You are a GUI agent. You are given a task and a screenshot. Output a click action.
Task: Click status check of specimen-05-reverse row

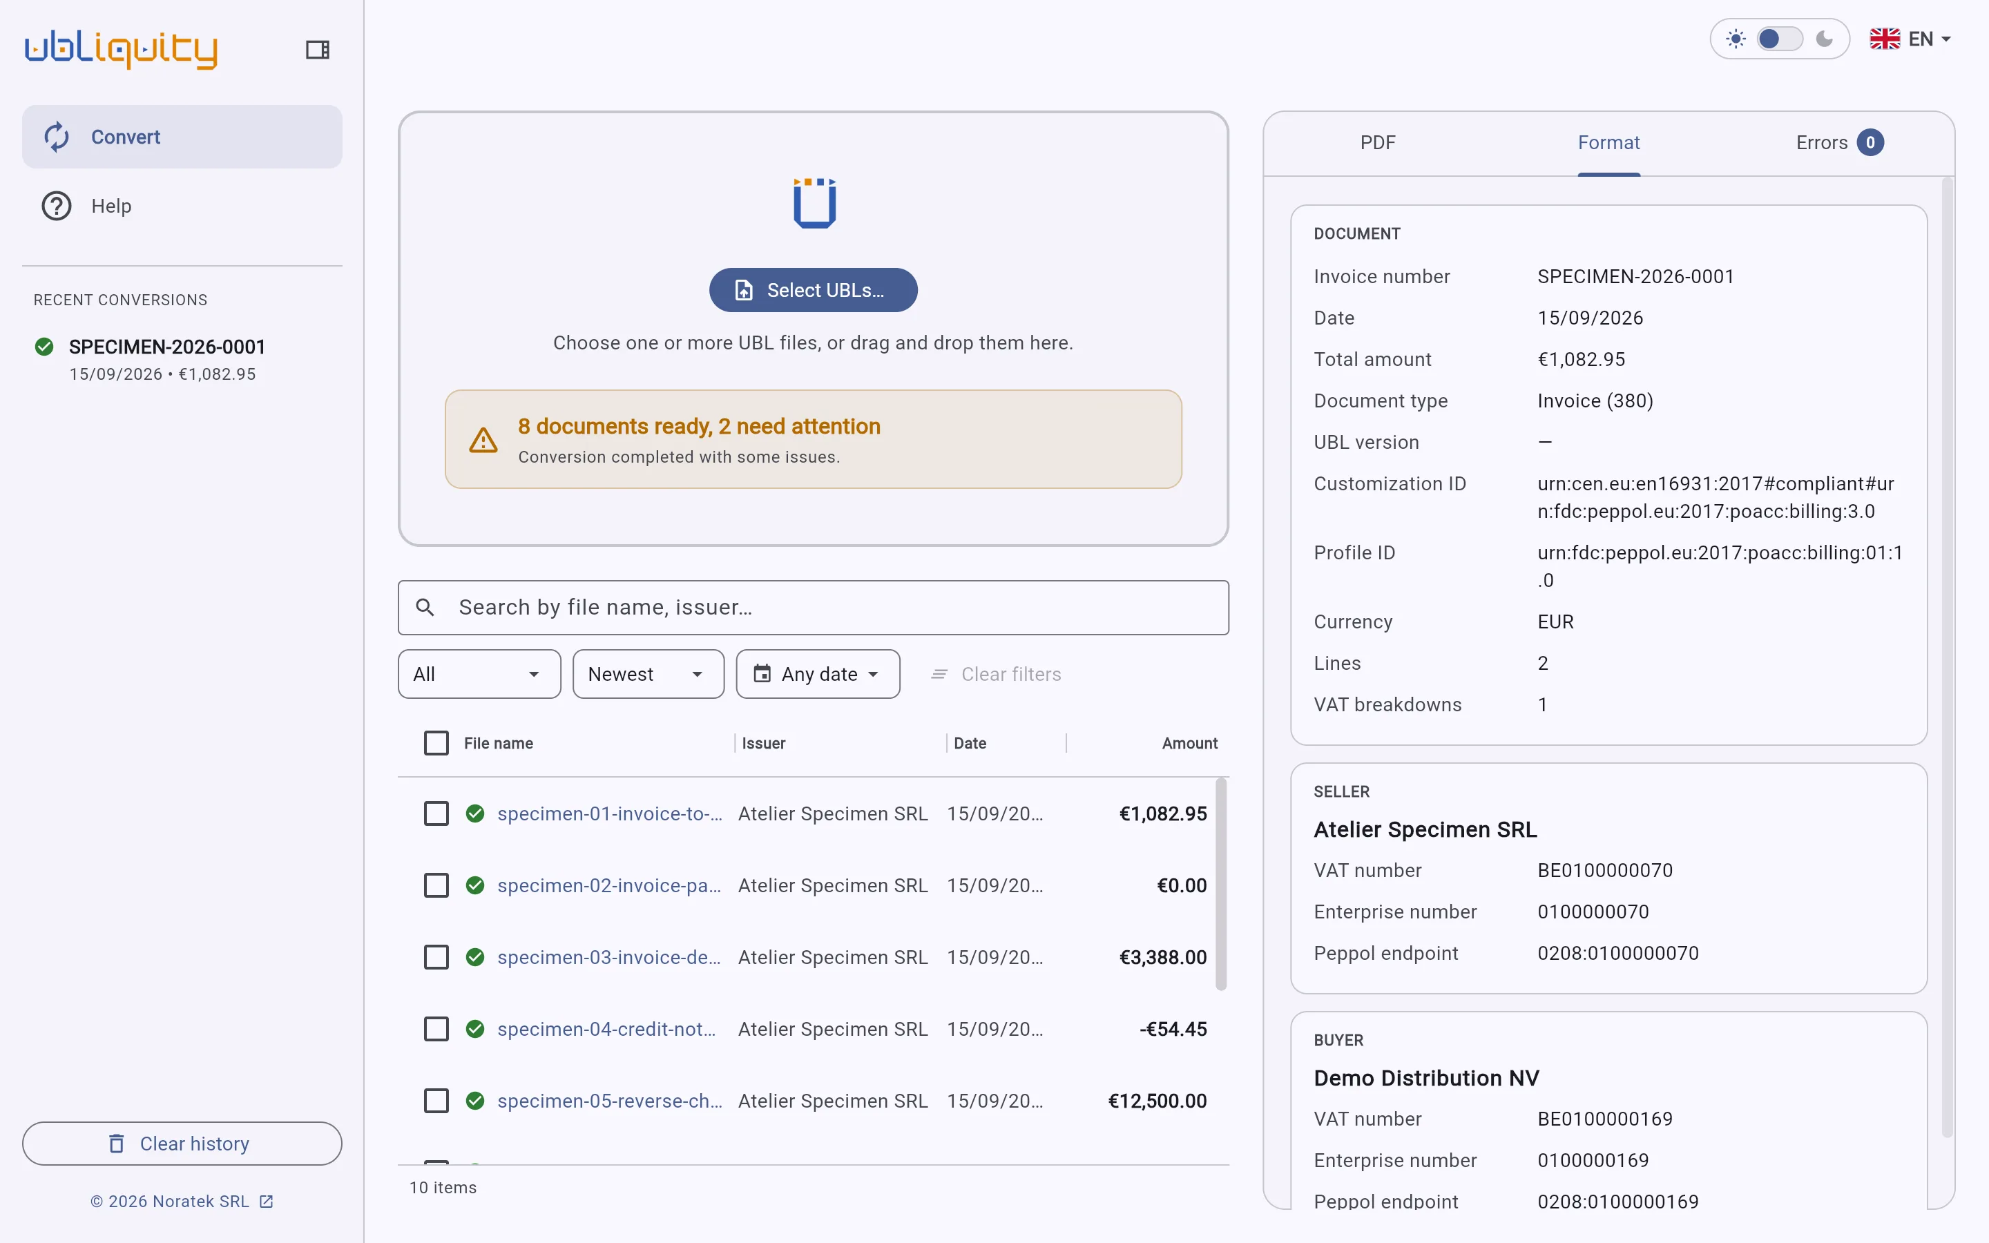coord(475,1101)
